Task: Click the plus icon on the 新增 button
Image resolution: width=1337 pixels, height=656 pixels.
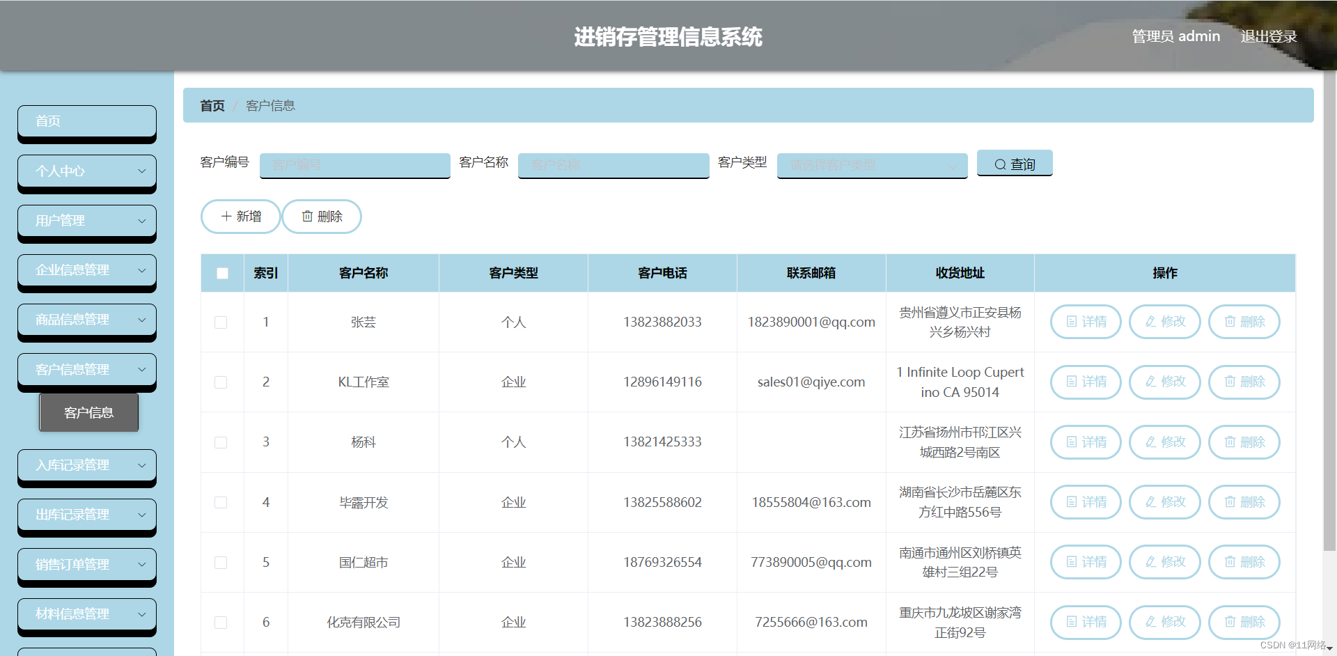Action: [226, 217]
